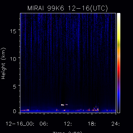Screen dimensions: 133x133
Task: Click the "Height (km)" axis label
Action: click(3, 64)
